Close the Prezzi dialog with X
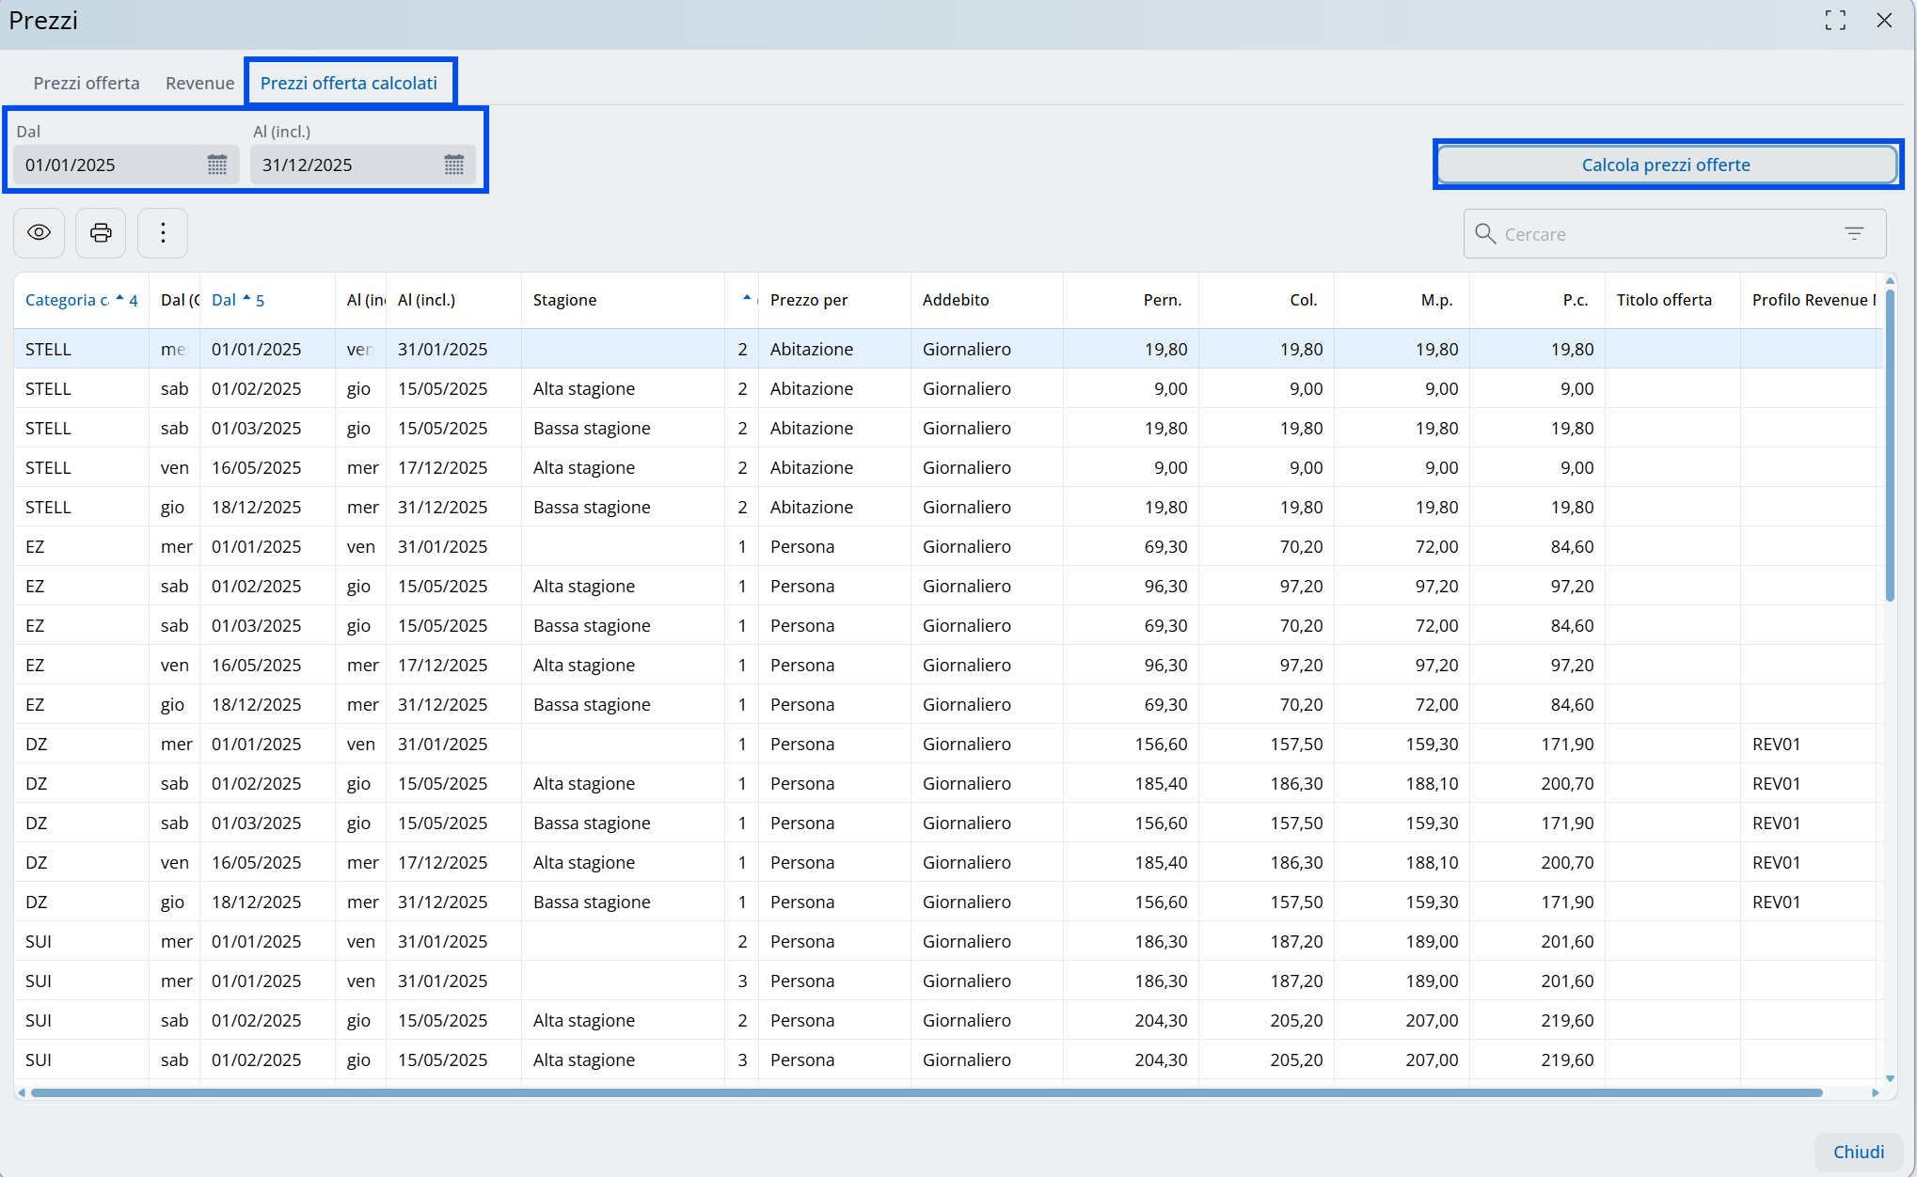Viewport: 1917px width, 1177px height. (x=1884, y=21)
